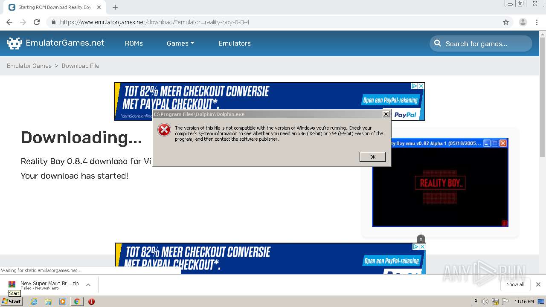Image resolution: width=546 pixels, height=307 pixels.
Task: Expand the Games dropdown menu
Action: tap(180, 43)
